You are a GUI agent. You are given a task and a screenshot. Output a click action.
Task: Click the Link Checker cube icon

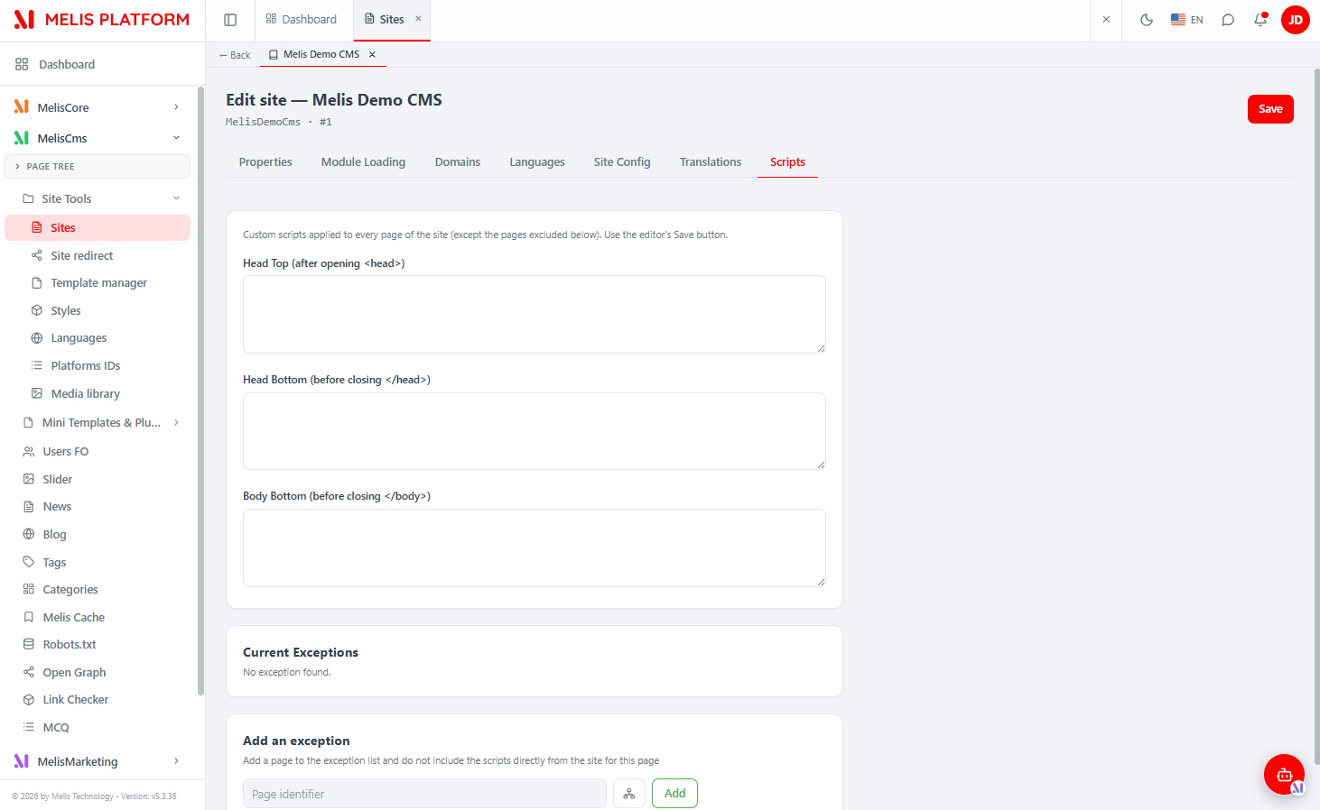point(29,700)
